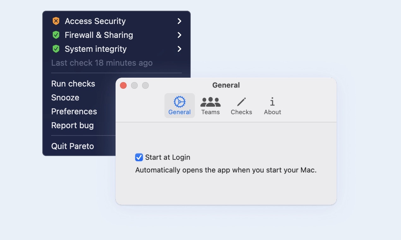Click Report bug in the menu
Viewport: 401px width, 240px height.
click(73, 125)
